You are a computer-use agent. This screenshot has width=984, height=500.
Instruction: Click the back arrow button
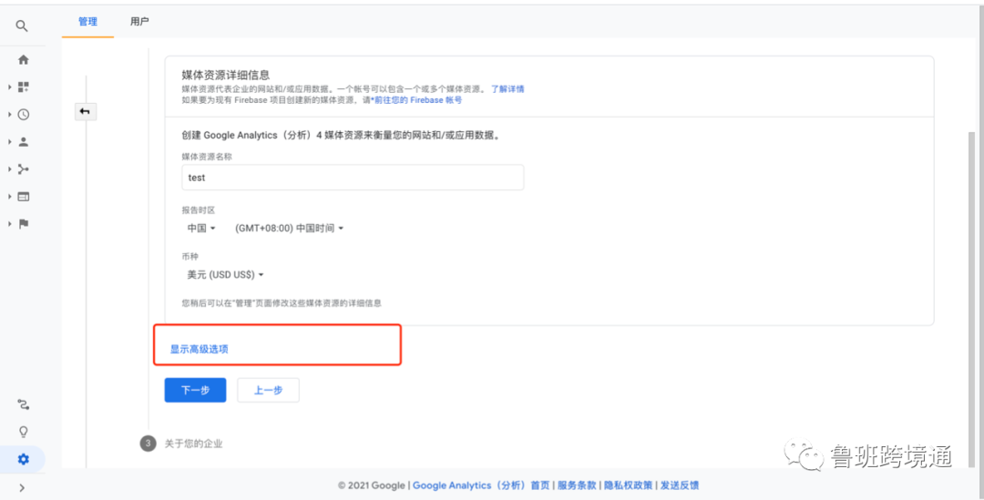click(86, 112)
